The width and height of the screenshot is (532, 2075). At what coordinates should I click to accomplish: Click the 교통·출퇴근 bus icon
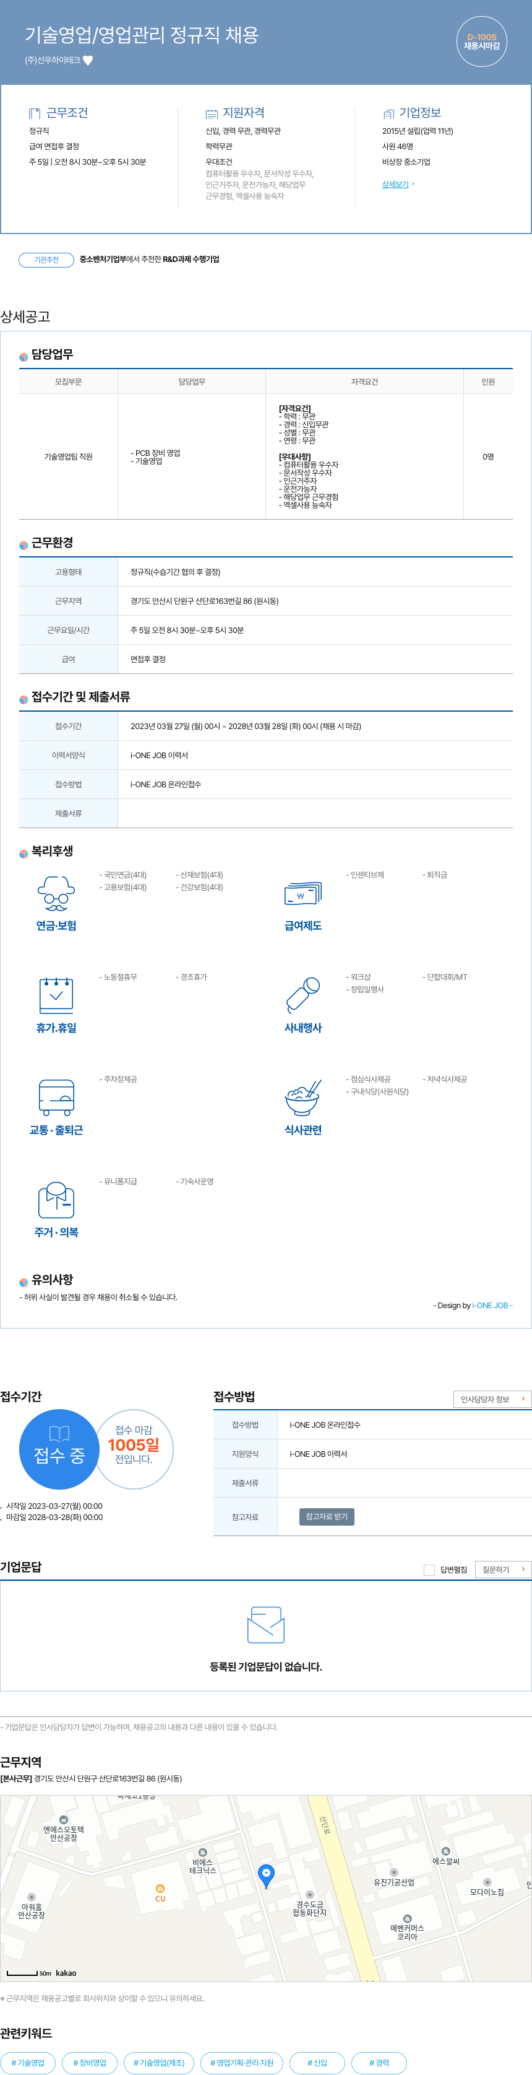56,1097
